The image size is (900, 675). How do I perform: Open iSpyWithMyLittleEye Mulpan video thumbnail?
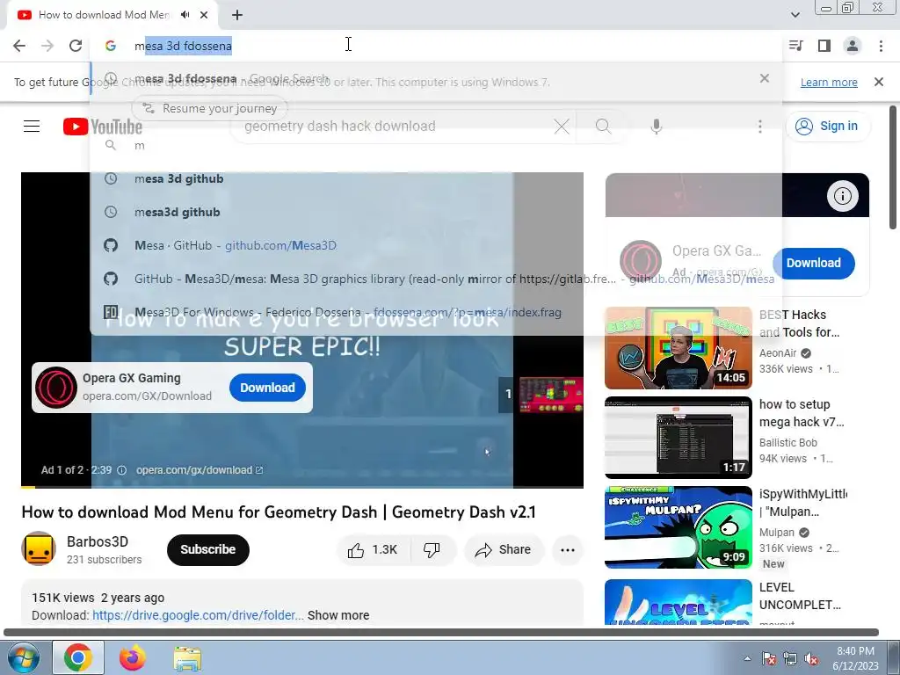[x=678, y=527]
